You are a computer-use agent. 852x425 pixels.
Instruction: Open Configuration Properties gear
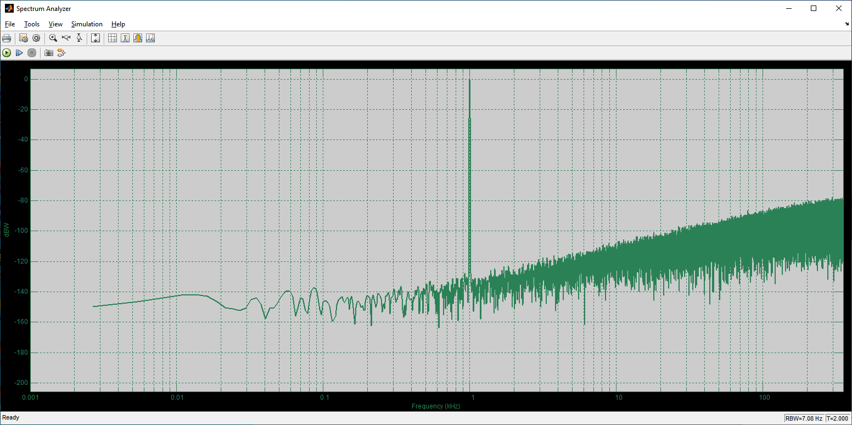click(x=36, y=38)
